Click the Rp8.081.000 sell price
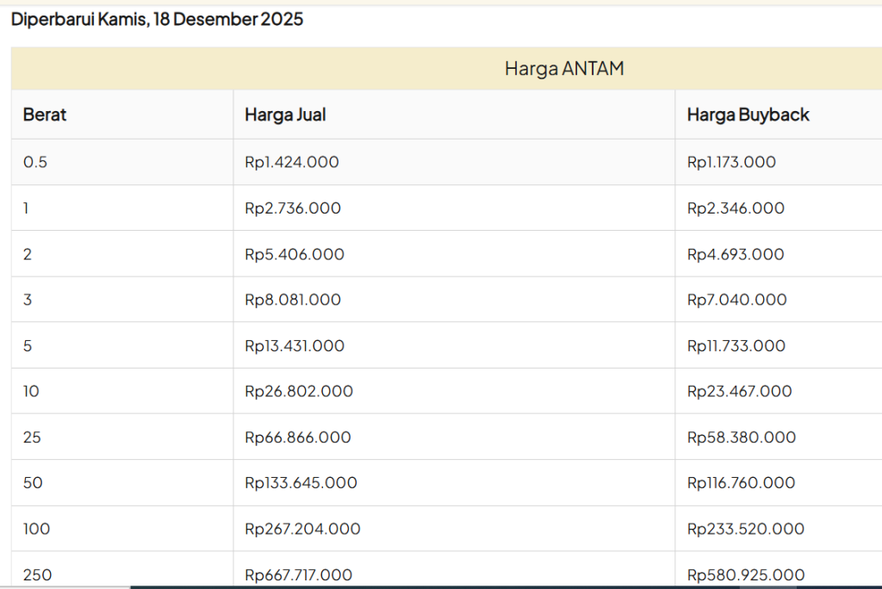 pos(293,300)
